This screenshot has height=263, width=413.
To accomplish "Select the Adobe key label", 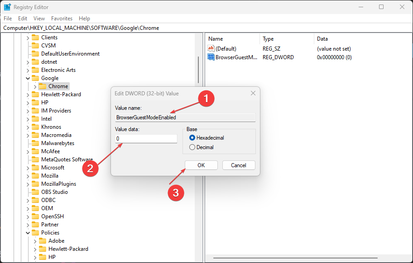I will click(x=56, y=241).
